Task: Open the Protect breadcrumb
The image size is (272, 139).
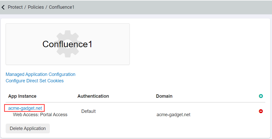Action: click(15, 7)
